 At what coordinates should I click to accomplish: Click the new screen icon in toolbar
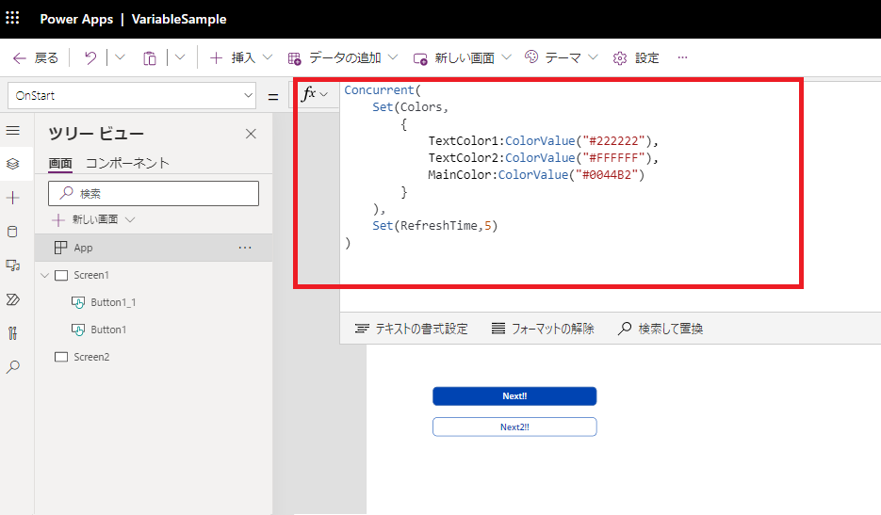419,58
